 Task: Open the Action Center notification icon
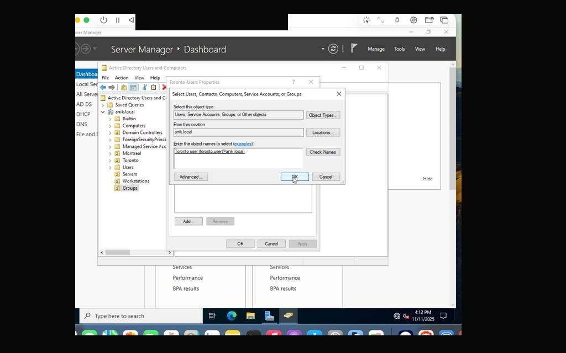[443, 316]
